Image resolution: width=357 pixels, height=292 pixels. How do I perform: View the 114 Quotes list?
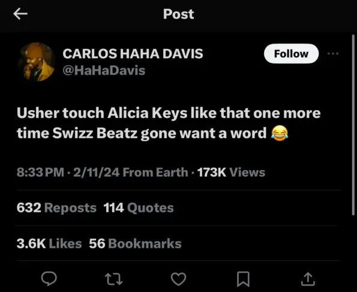tap(139, 208)
